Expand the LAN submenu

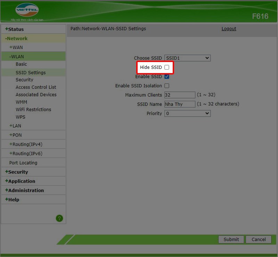pyautogui.click(x=15, y=126)
